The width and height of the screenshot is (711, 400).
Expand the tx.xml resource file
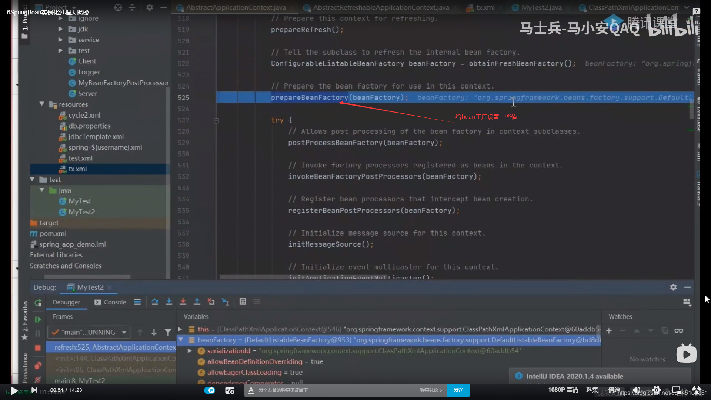pyautogui.click(x=77, y=169)
